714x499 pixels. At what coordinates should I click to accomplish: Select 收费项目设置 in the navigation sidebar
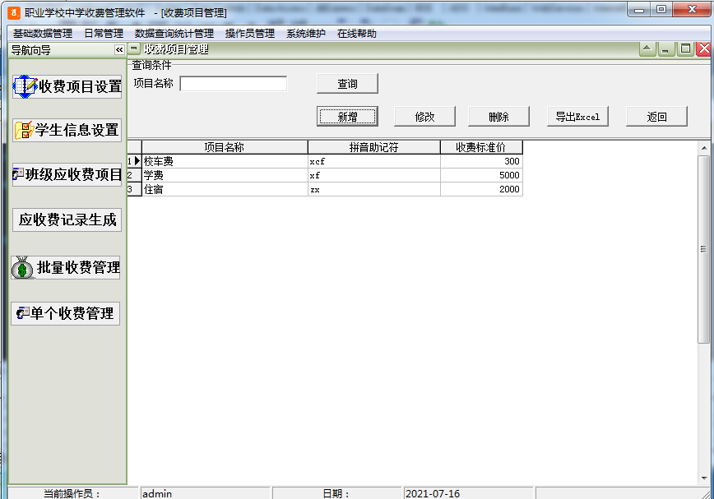65,84
